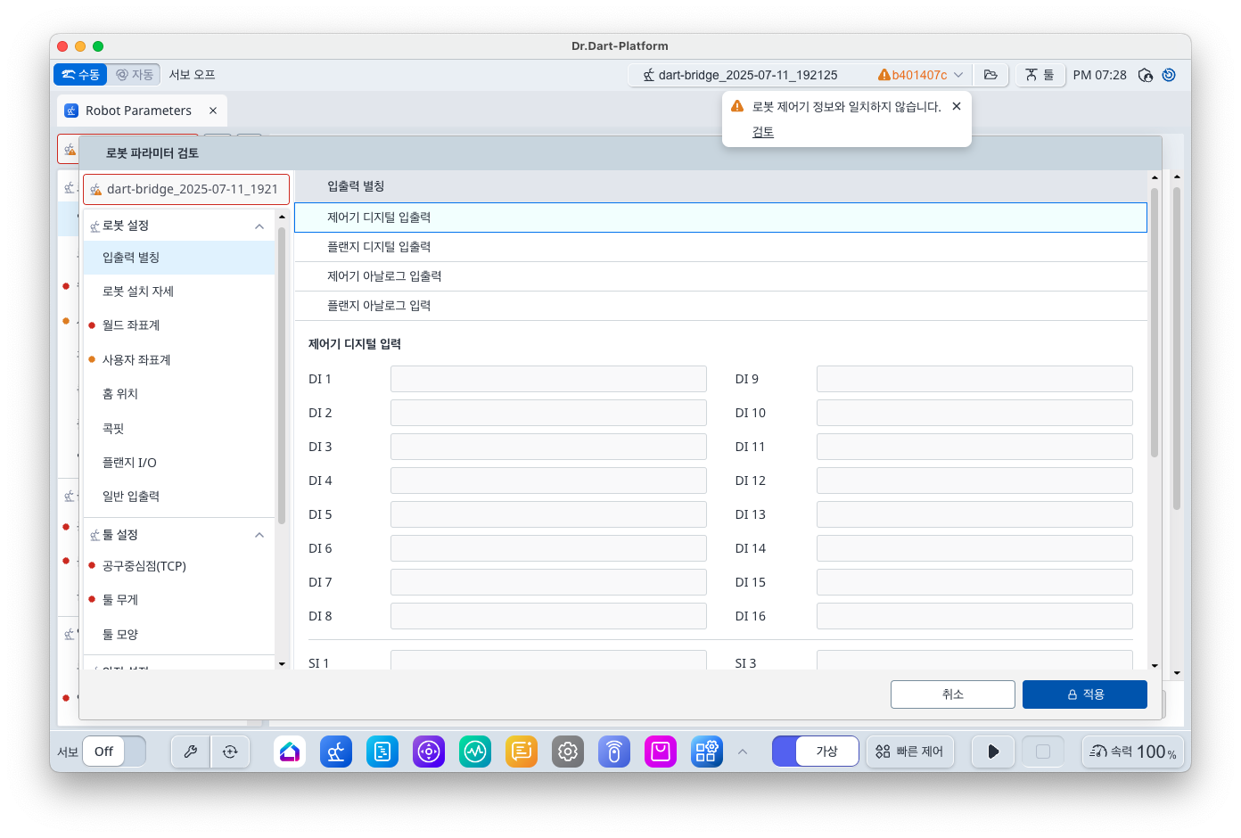This screenshot has width=1241, height=838.
Task: Click the open-folder icon in the top bar
Action: (x=990, y=75)
